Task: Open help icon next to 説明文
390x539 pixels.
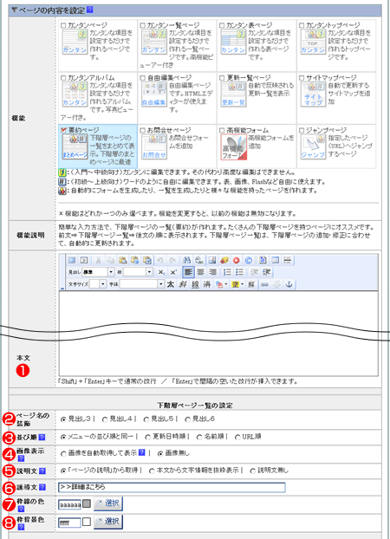Action: tap(42, 471)
